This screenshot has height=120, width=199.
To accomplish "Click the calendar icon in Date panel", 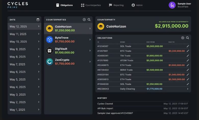I will point(38,20).
